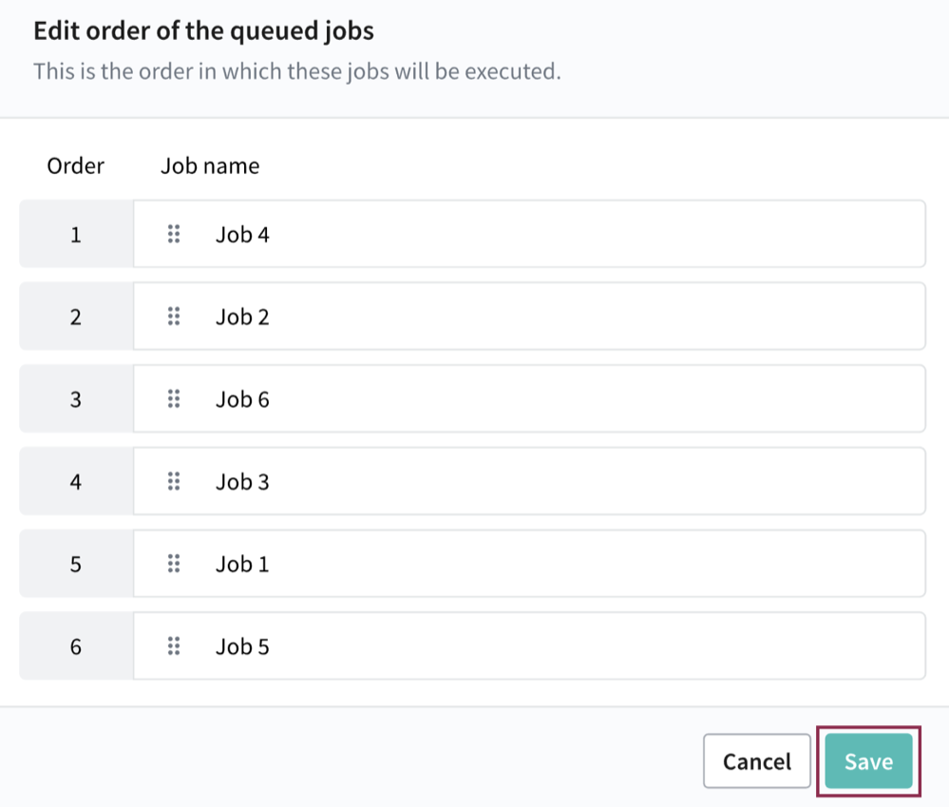Click the drag handle for Job 3
The image size is (949, 807).
click(x=174, y=481)
